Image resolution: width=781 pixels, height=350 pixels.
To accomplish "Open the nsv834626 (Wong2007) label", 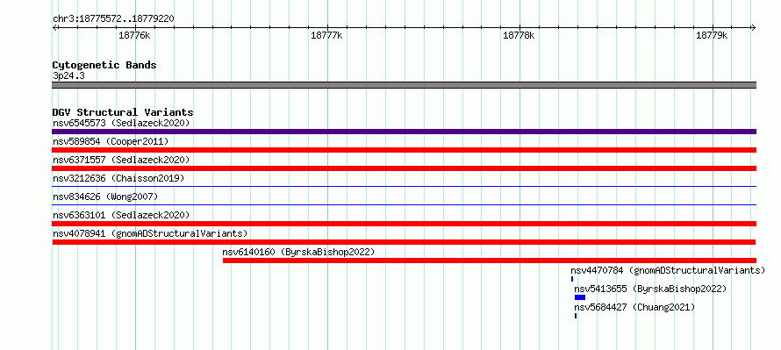I will point(105,196).
